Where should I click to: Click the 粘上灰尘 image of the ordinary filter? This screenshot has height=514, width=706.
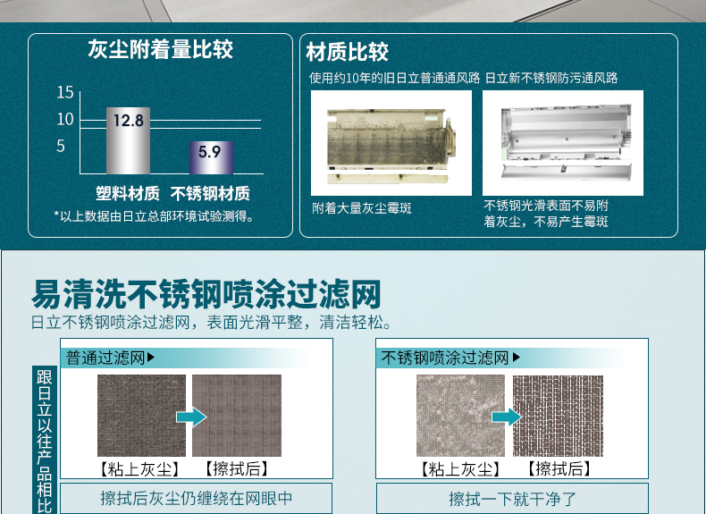[x=141, y=416]
